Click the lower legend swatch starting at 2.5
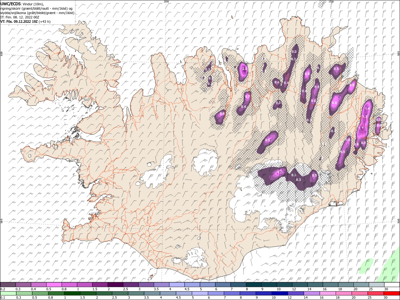This screenshot has height=300, width=400. point(120,293)
